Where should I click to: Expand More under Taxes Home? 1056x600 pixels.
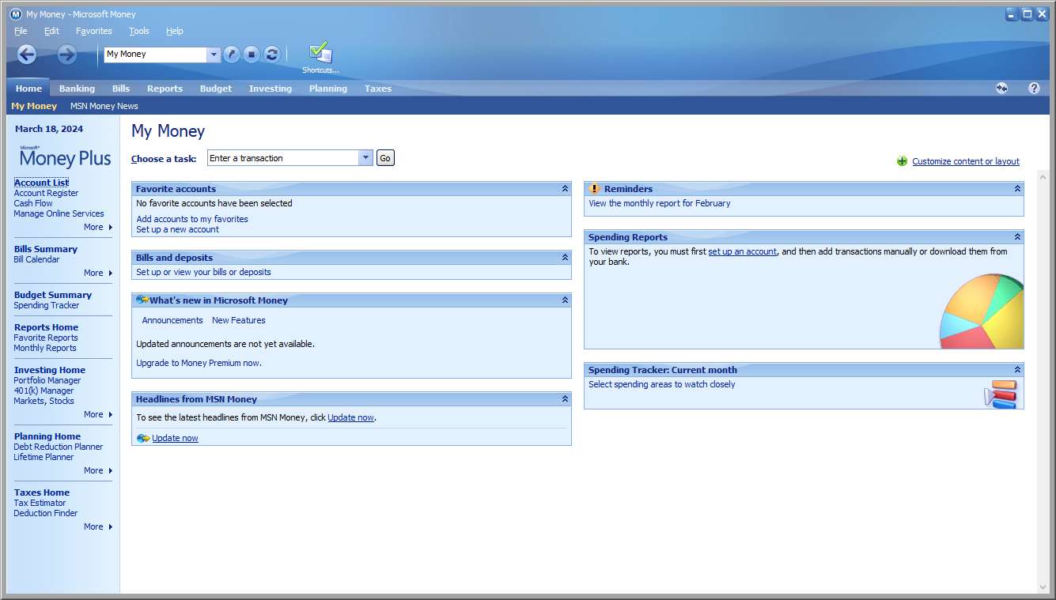pyautogui.click(x=98, y=526)
